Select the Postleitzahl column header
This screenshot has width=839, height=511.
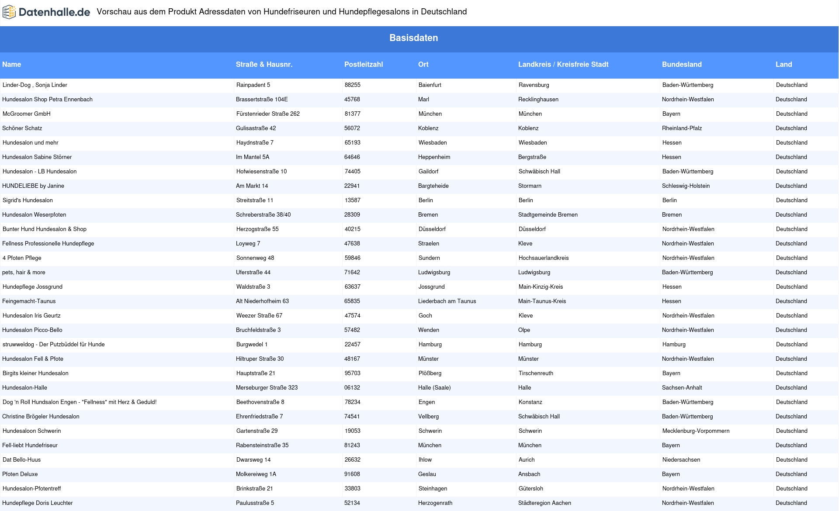(x=364, y=64)
